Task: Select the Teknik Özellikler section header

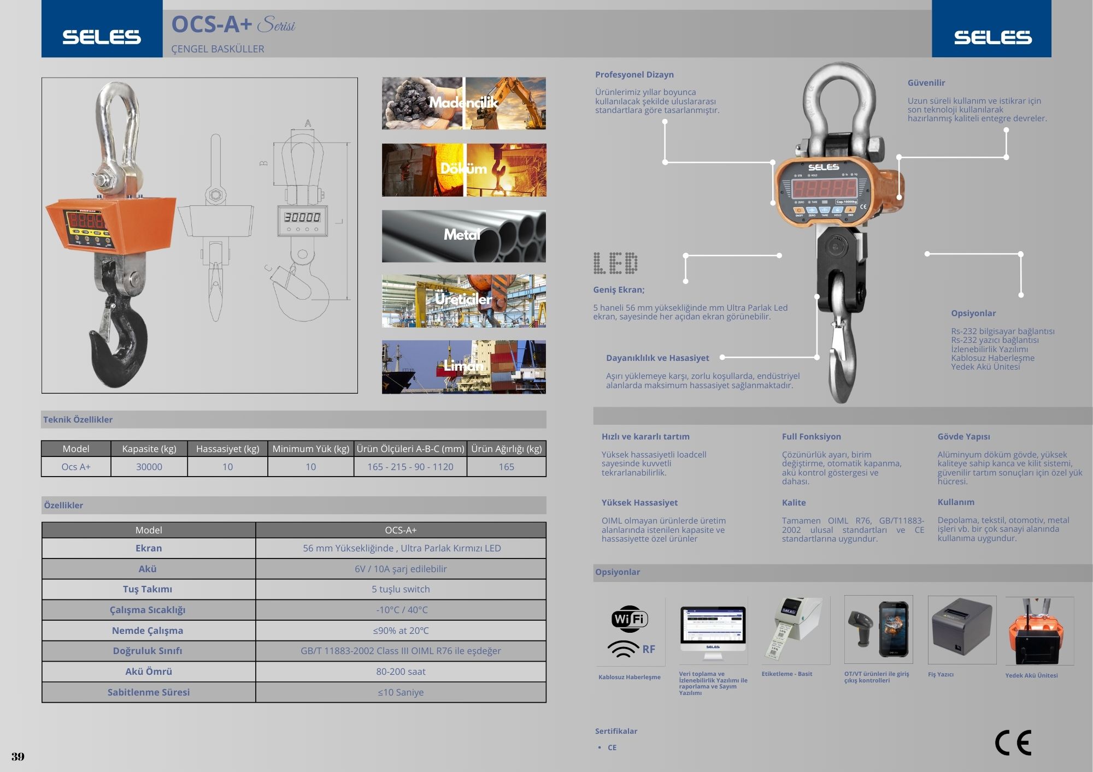Action: [293, 419]
